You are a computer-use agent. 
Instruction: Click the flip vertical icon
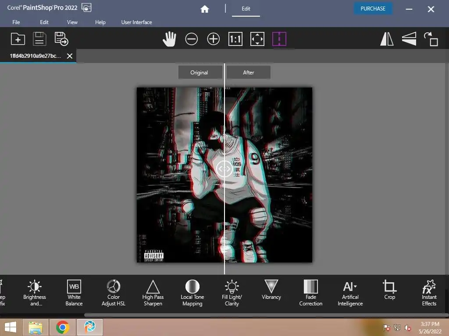tap(409, 39)
